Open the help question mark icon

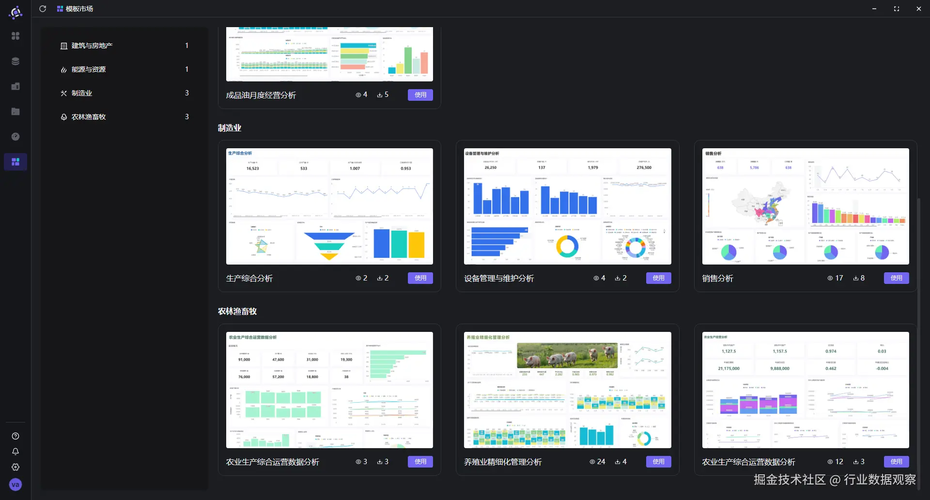click(x=15, y=436)
